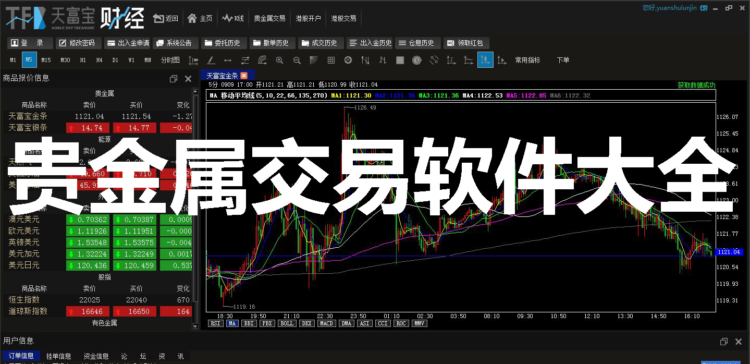Click the scroll-down arrow in quotes panel
This screenshot has height=364, width=750.
tap(195, 326)
